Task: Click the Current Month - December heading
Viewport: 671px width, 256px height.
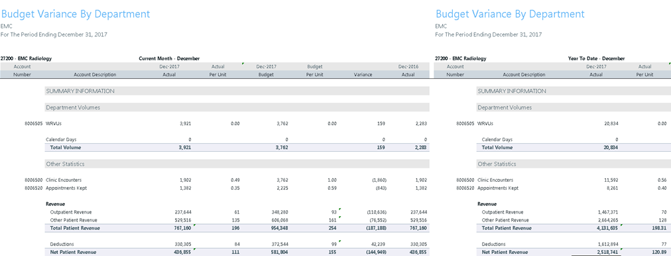Action: (169, 58)
